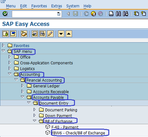Expand the Favorites folder
148x137 pixels.
click(x=3, y=45)
